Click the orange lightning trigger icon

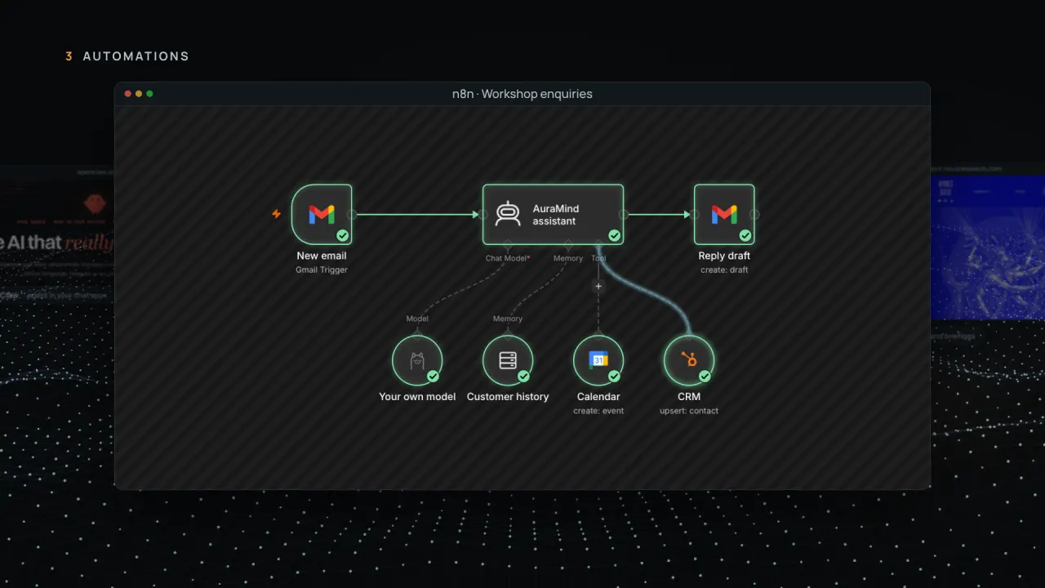click(276, 214)
